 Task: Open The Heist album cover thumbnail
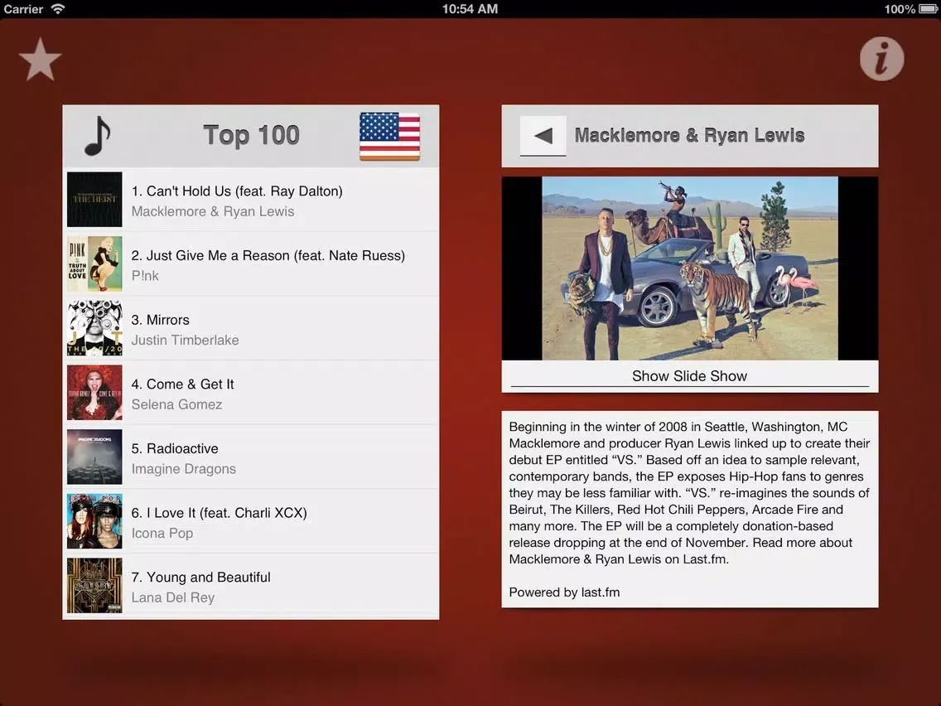pyautogui.click(x=94, y=200)
